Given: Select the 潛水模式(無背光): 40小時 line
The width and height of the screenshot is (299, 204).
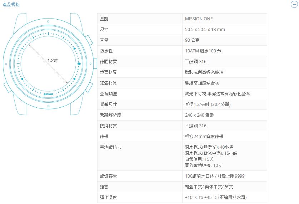Looking at the screenshot, I should point(209,147).
